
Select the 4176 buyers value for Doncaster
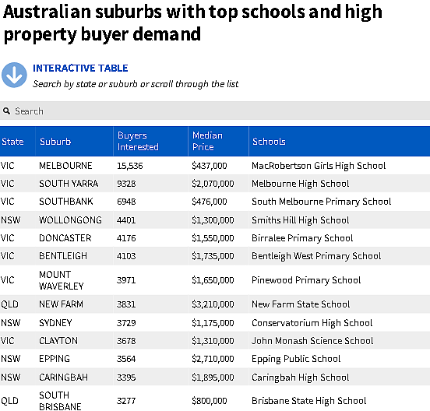tap(126, 238)
